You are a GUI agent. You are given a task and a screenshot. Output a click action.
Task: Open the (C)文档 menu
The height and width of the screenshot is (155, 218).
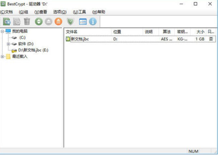coord(7,12)
